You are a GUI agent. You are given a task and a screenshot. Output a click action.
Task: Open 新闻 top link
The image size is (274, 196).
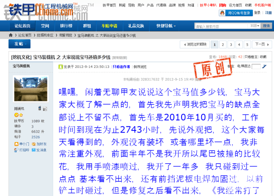coord(122,5)
